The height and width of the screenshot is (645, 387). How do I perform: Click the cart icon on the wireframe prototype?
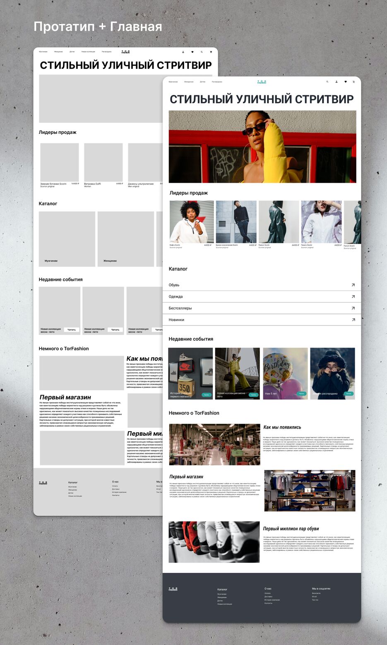pyautogui.click(x=211, y=52)
